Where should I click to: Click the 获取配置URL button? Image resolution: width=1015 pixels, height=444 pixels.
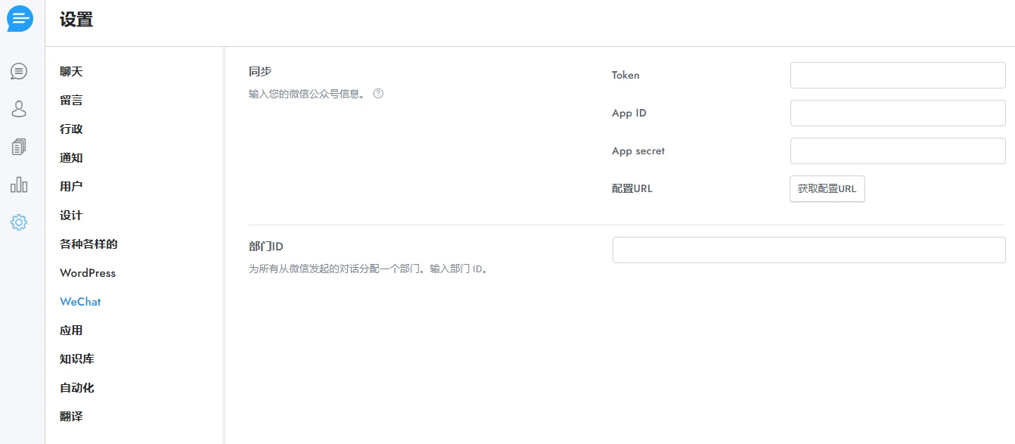pyautogui.click(x=827, y=188)
